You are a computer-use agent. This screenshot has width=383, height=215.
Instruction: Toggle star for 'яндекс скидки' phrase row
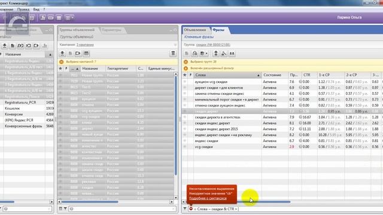(x=185, y=141)
